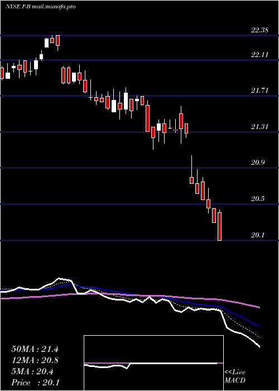Click the 21.71 price level label
Image resolution: width=279 pixels, height=391 pixels.
pos(259,90)
